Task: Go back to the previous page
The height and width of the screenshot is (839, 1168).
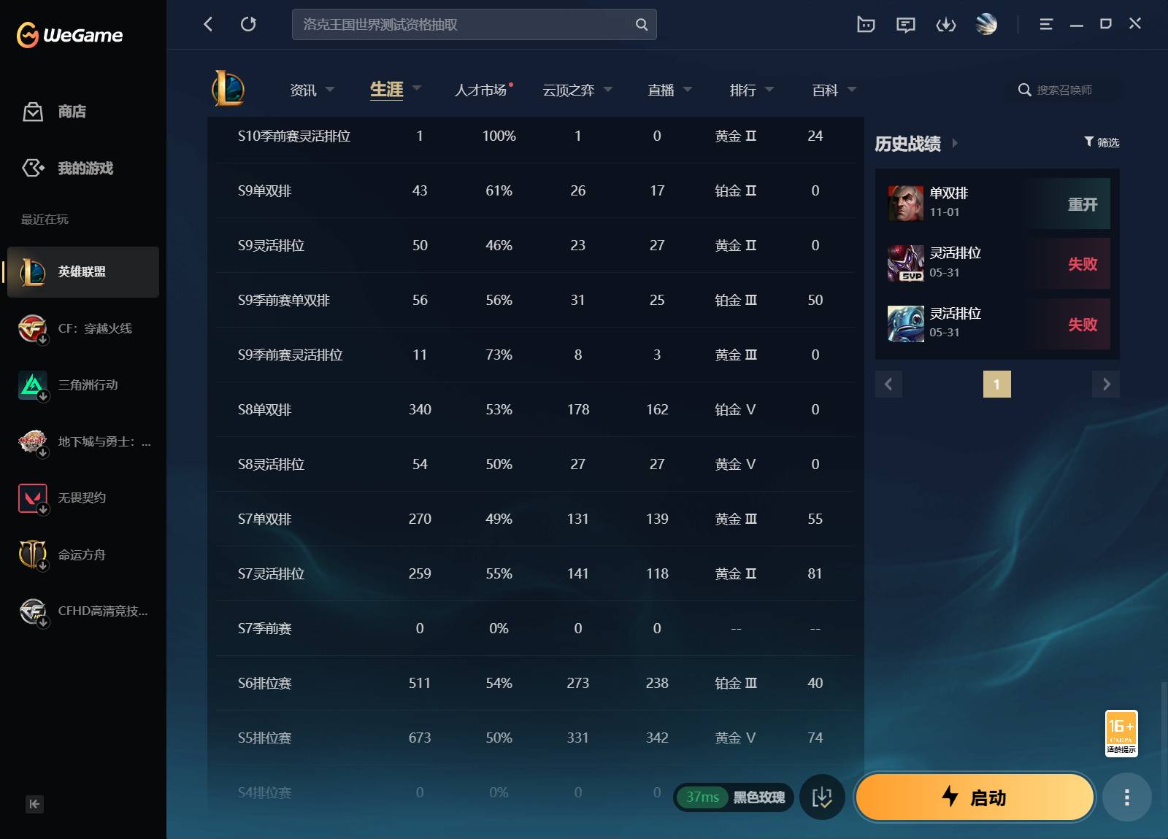Action: coord(209,24)
